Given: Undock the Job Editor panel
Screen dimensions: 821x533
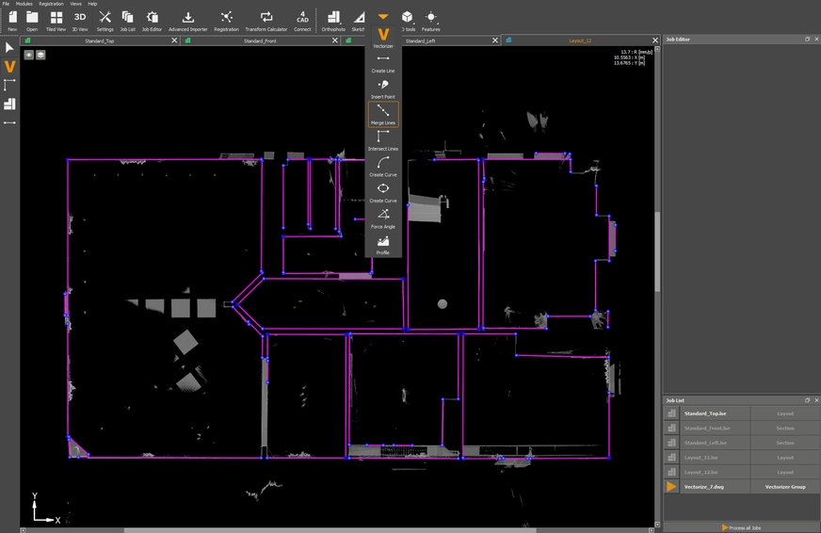Looking at the screenshot, I should coord(807,40).
